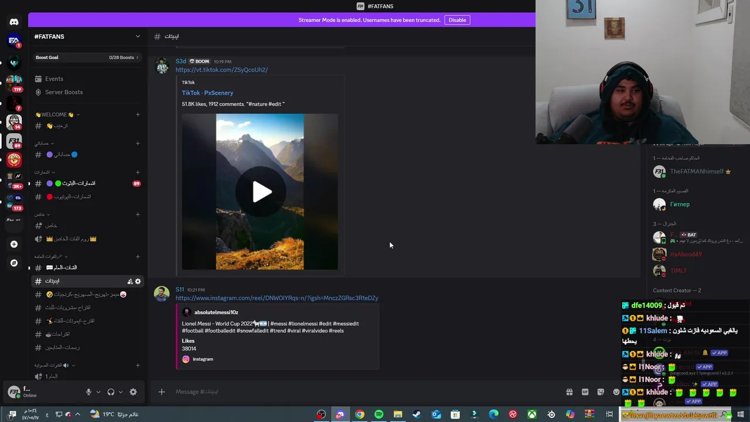Open Microsoft Edge from the taskbar
The image size is (750, 422).
tap(493, 414)
